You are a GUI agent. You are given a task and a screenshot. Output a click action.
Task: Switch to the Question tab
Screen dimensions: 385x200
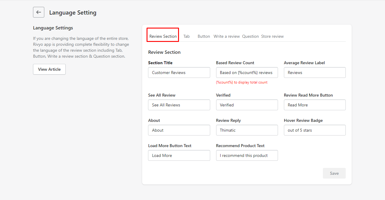point(250,36)
